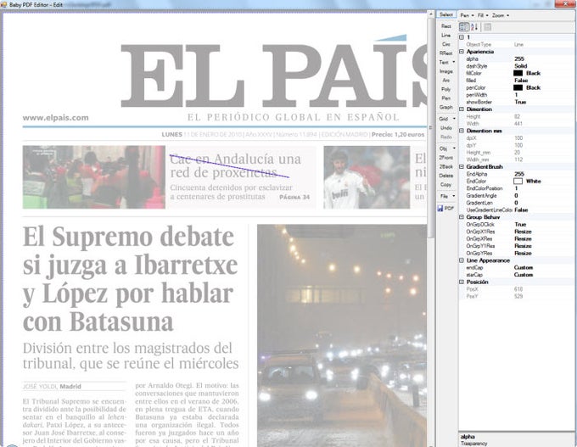Click the vertical scrollbar thumb
Screen dimensions: 577x447
pyautogui.click(x=431, y=128)
